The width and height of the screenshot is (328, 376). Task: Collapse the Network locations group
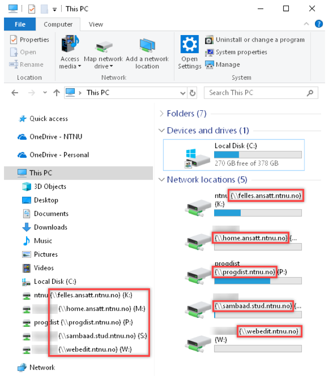(161, 179)
